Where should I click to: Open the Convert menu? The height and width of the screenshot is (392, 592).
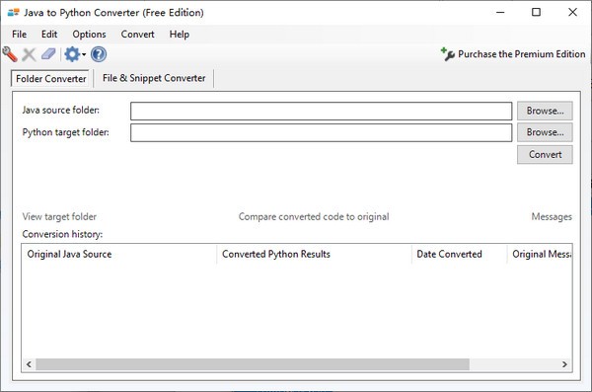coord(137,35)
